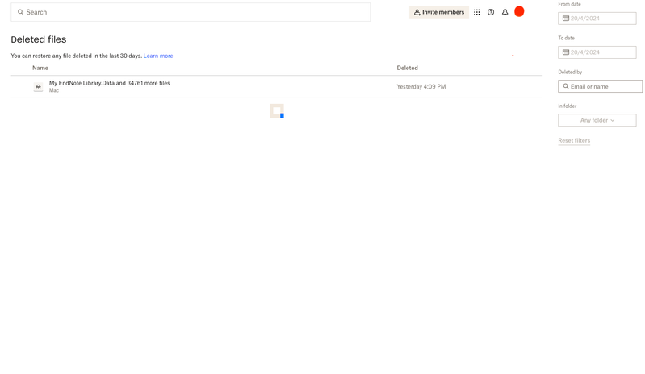Open the From date picker field
The width and height of the screenshot is (645, 374).
click(x=597, y=19)
